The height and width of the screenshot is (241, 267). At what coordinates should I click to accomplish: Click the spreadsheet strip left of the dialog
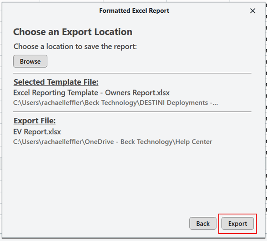tap(1, 119)
